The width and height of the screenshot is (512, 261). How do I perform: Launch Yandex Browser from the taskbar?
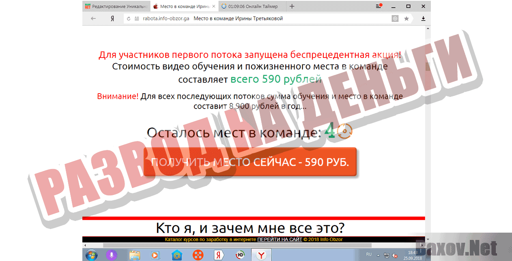click(261, 255)
